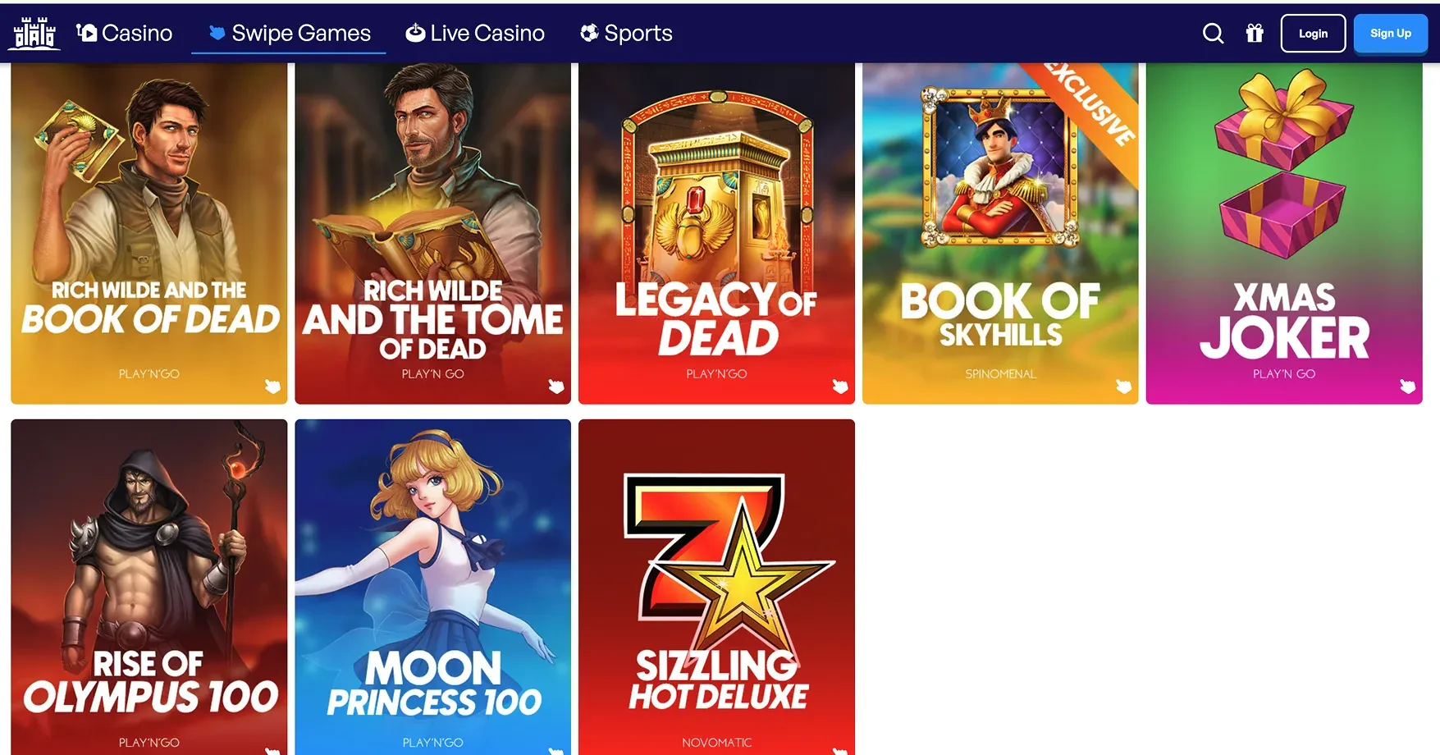Viewport: 1440px width, 755px height.
Task: Select the Swipe Games tab
Action: click(x=289, y=34)
